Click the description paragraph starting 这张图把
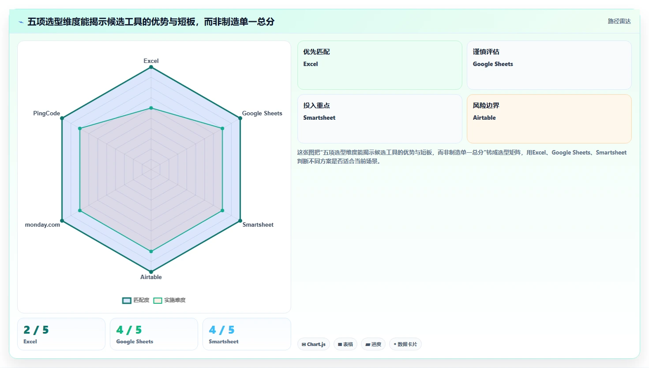Viewport: 649px width, 368px height. (x=462, y=157)
